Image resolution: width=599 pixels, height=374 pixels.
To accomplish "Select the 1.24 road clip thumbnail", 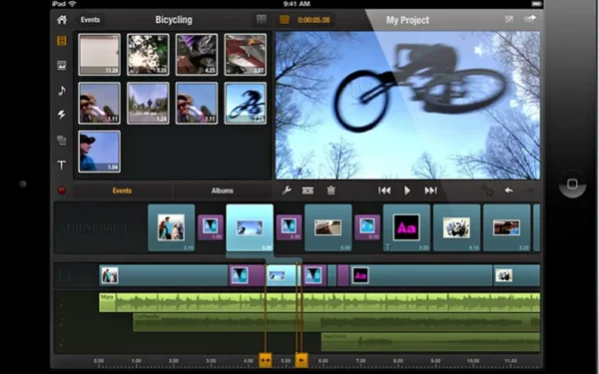I will click(148, 103).
